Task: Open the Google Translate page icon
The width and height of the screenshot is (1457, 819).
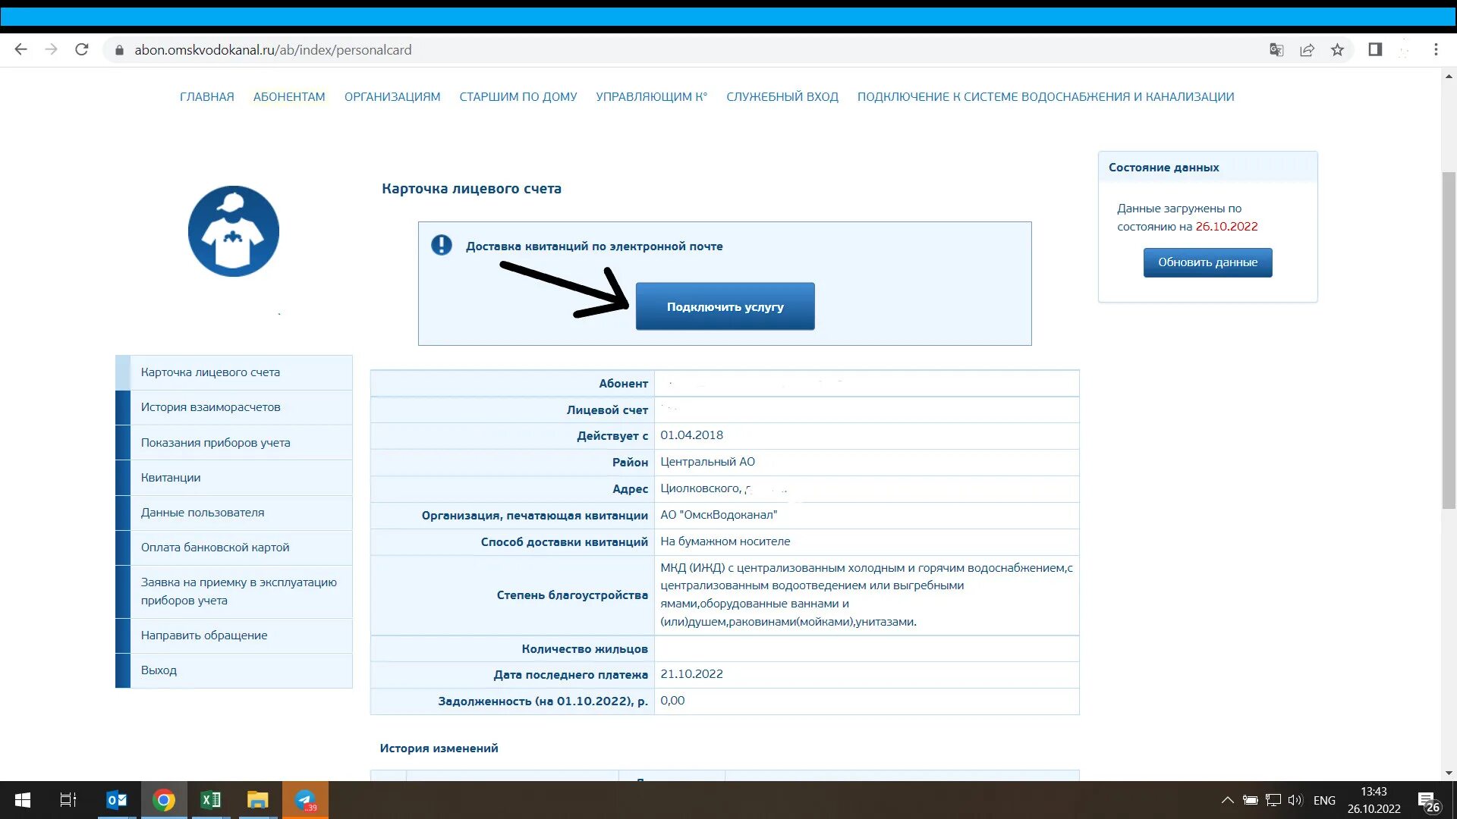Action: [1276, 50]
